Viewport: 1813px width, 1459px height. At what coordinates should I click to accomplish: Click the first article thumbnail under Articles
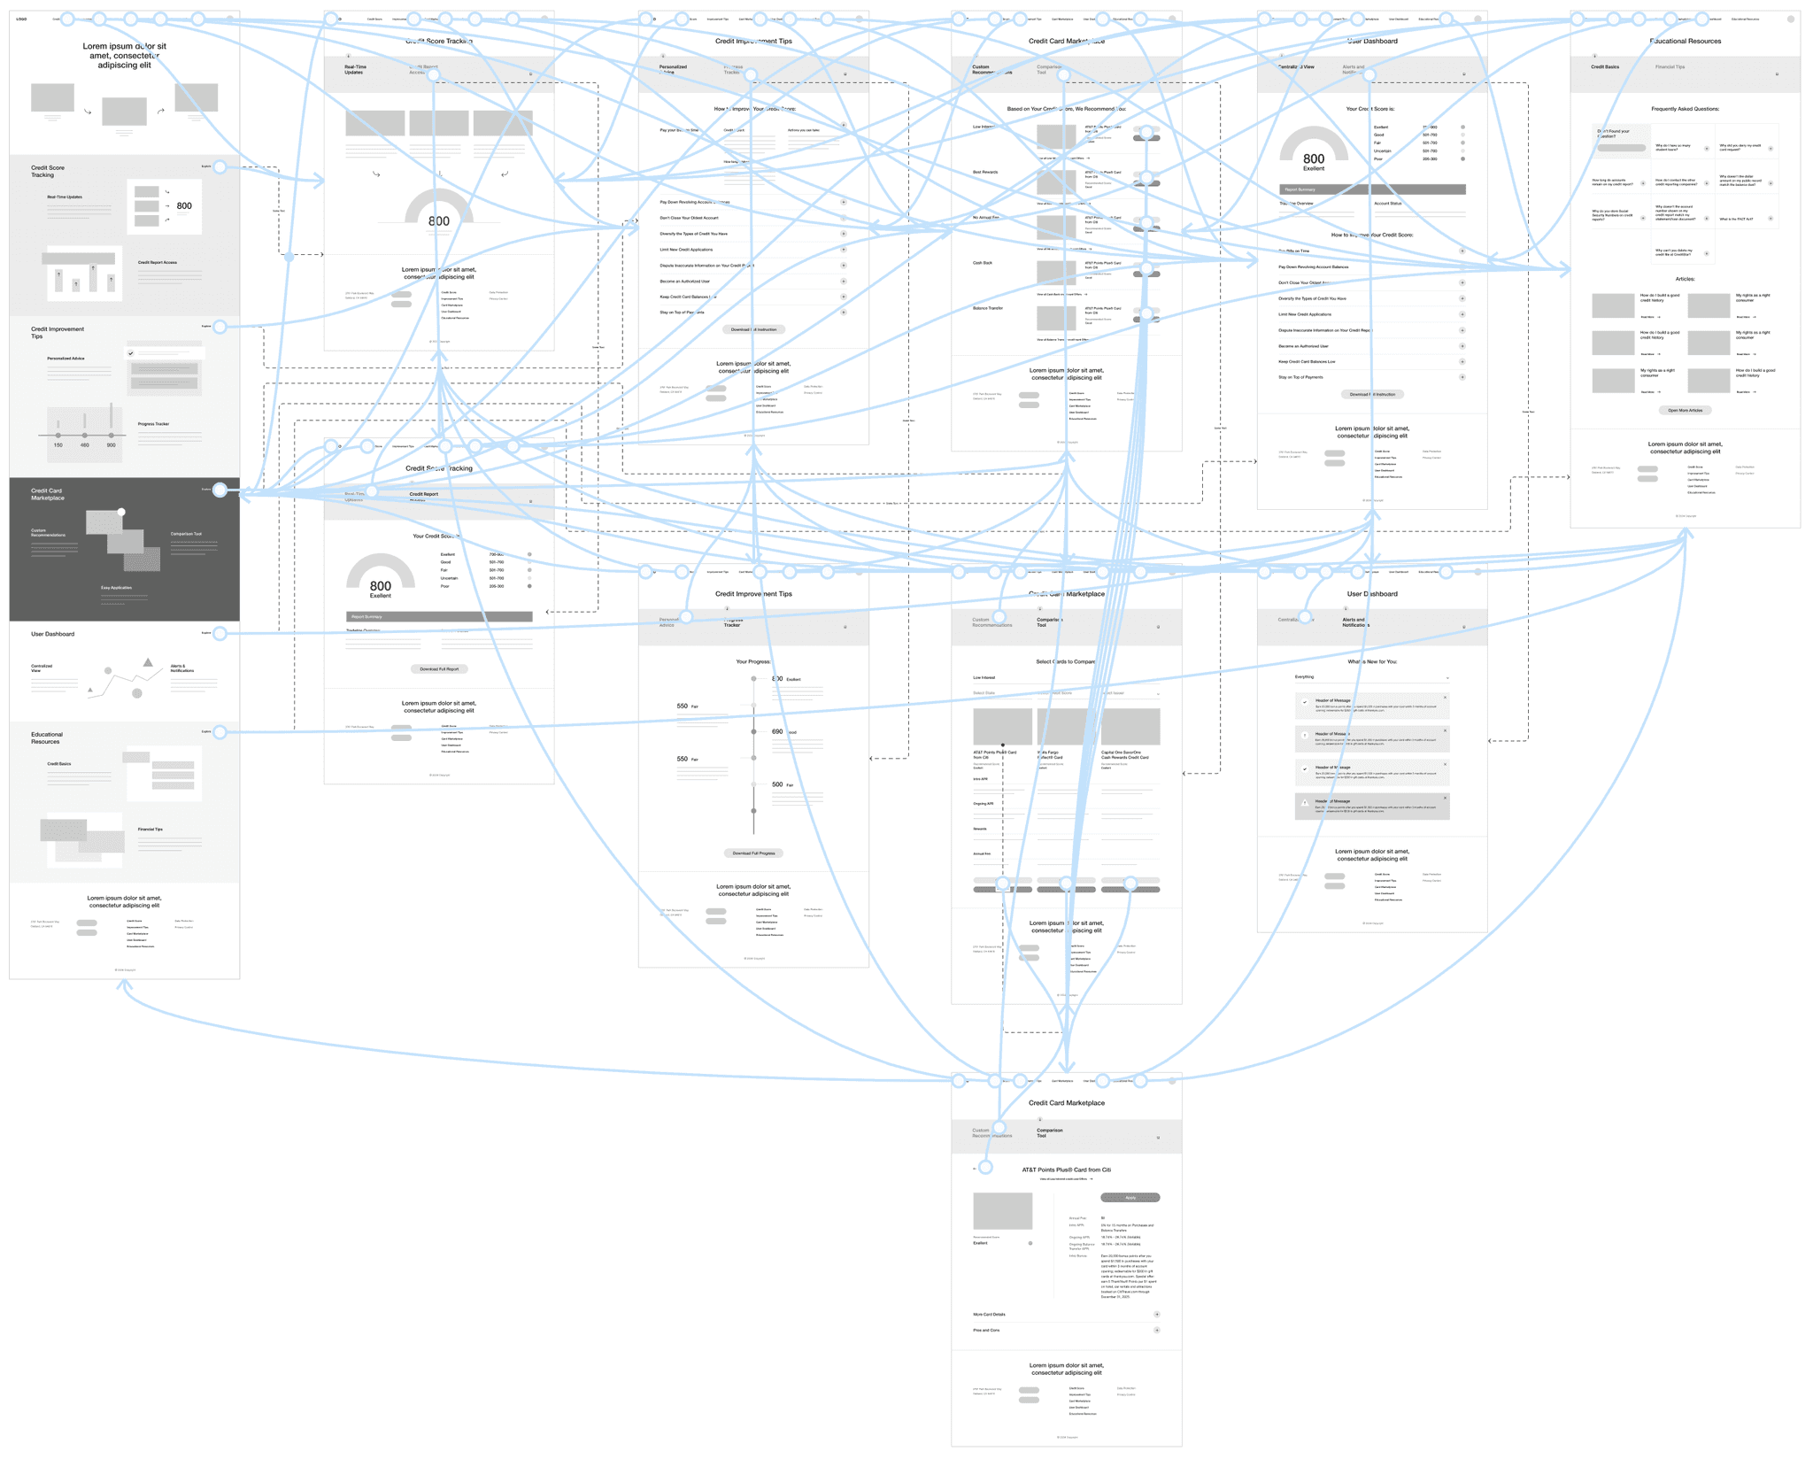(1613, 305)
